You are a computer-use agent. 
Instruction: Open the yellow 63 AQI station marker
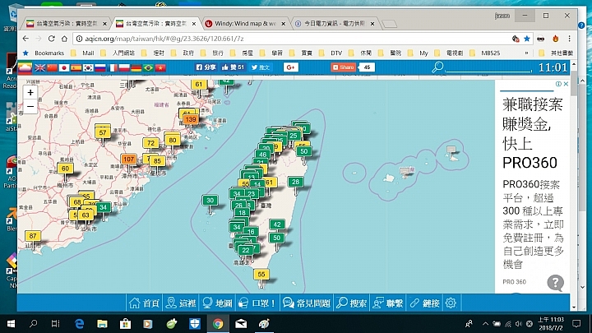tap(86, 215)
